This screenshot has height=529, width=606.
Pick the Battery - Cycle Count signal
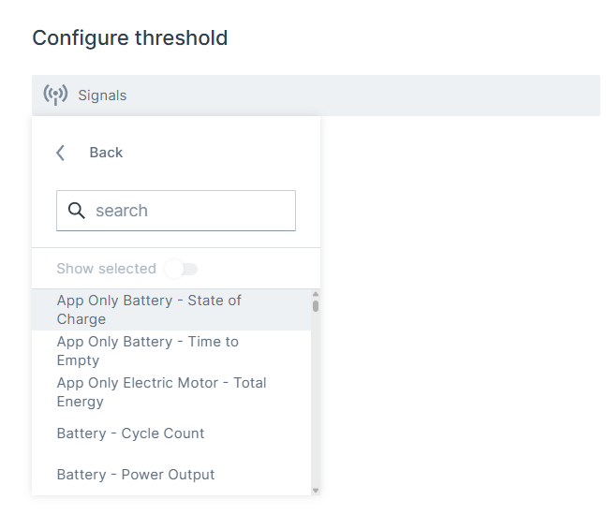130,433
